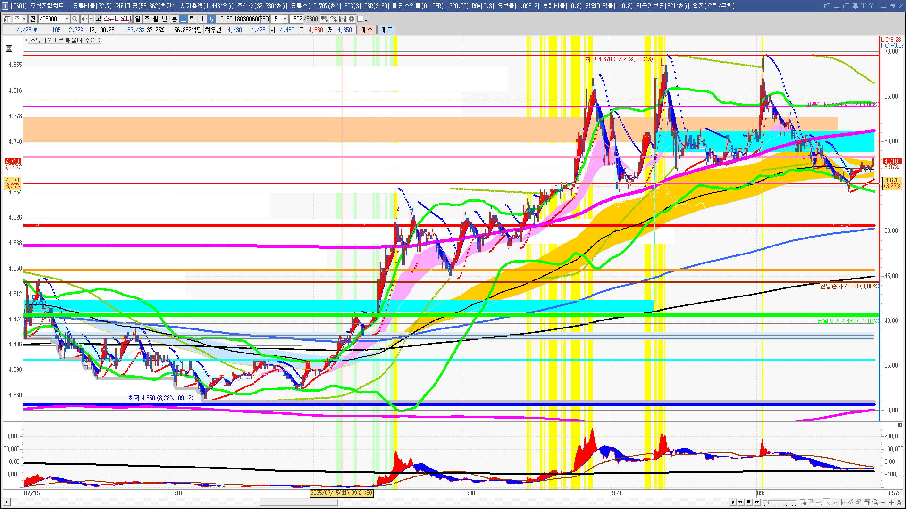Click the plus zoom-in icon at bottom right
This screenshot has width=906, height=509.
tap(891, 502)
